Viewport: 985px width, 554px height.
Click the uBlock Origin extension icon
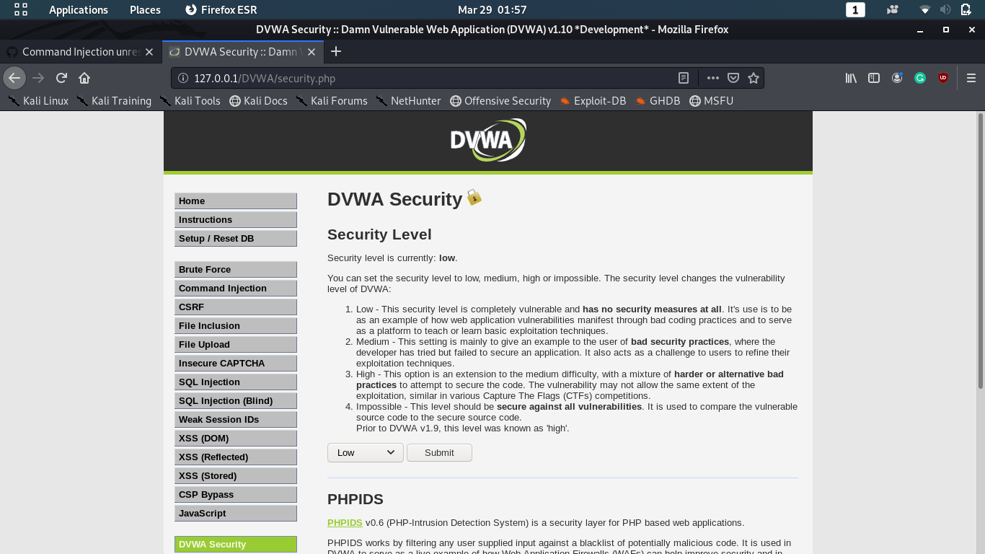[942, 77]
